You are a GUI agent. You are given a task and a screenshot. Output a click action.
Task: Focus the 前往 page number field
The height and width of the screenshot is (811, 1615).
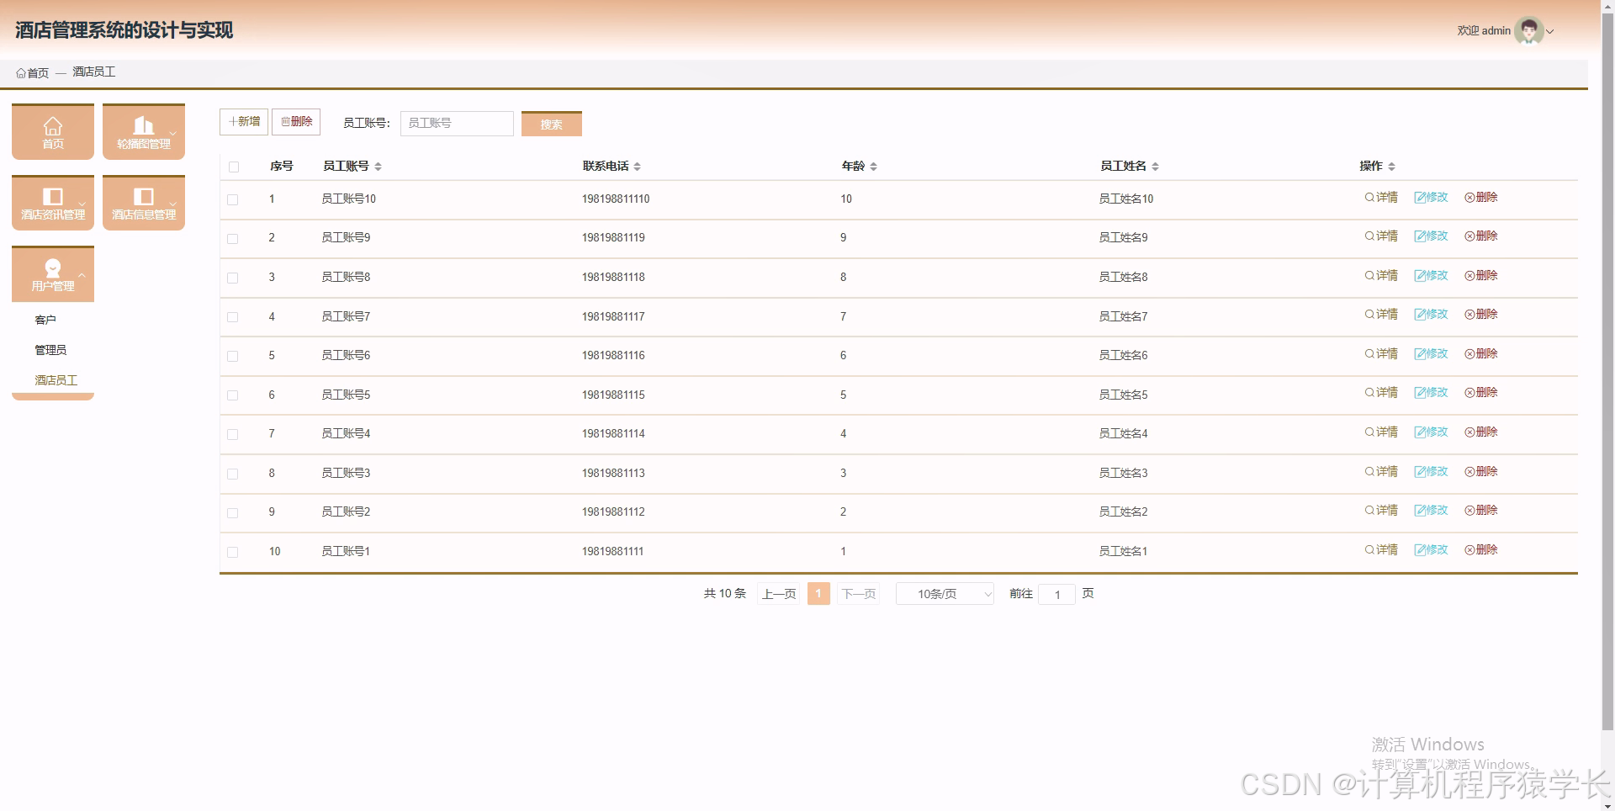point(1057,594)
